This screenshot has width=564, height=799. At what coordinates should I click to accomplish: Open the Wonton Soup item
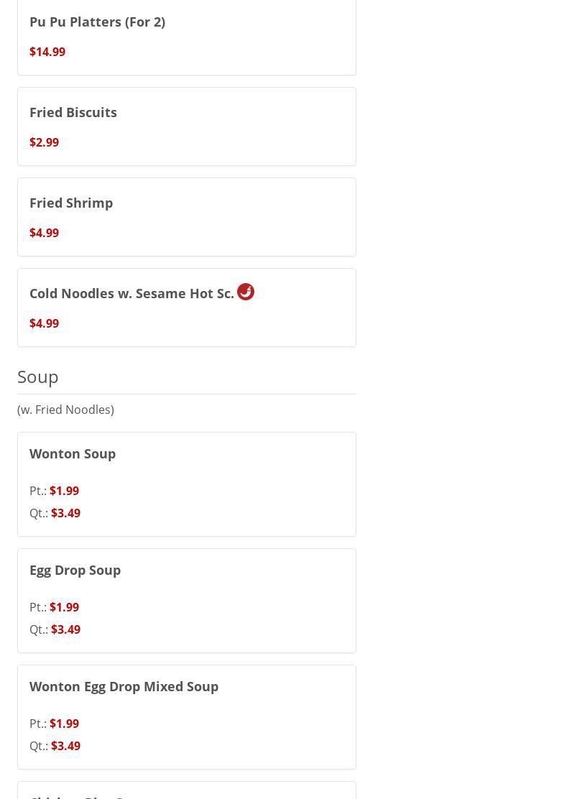[x=73, y=453]
